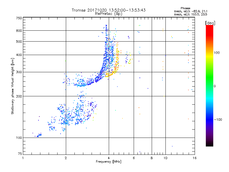Click the 'RwPretec (8p)' subtitle
Screen dimensions: 229x172
[108, 14]
